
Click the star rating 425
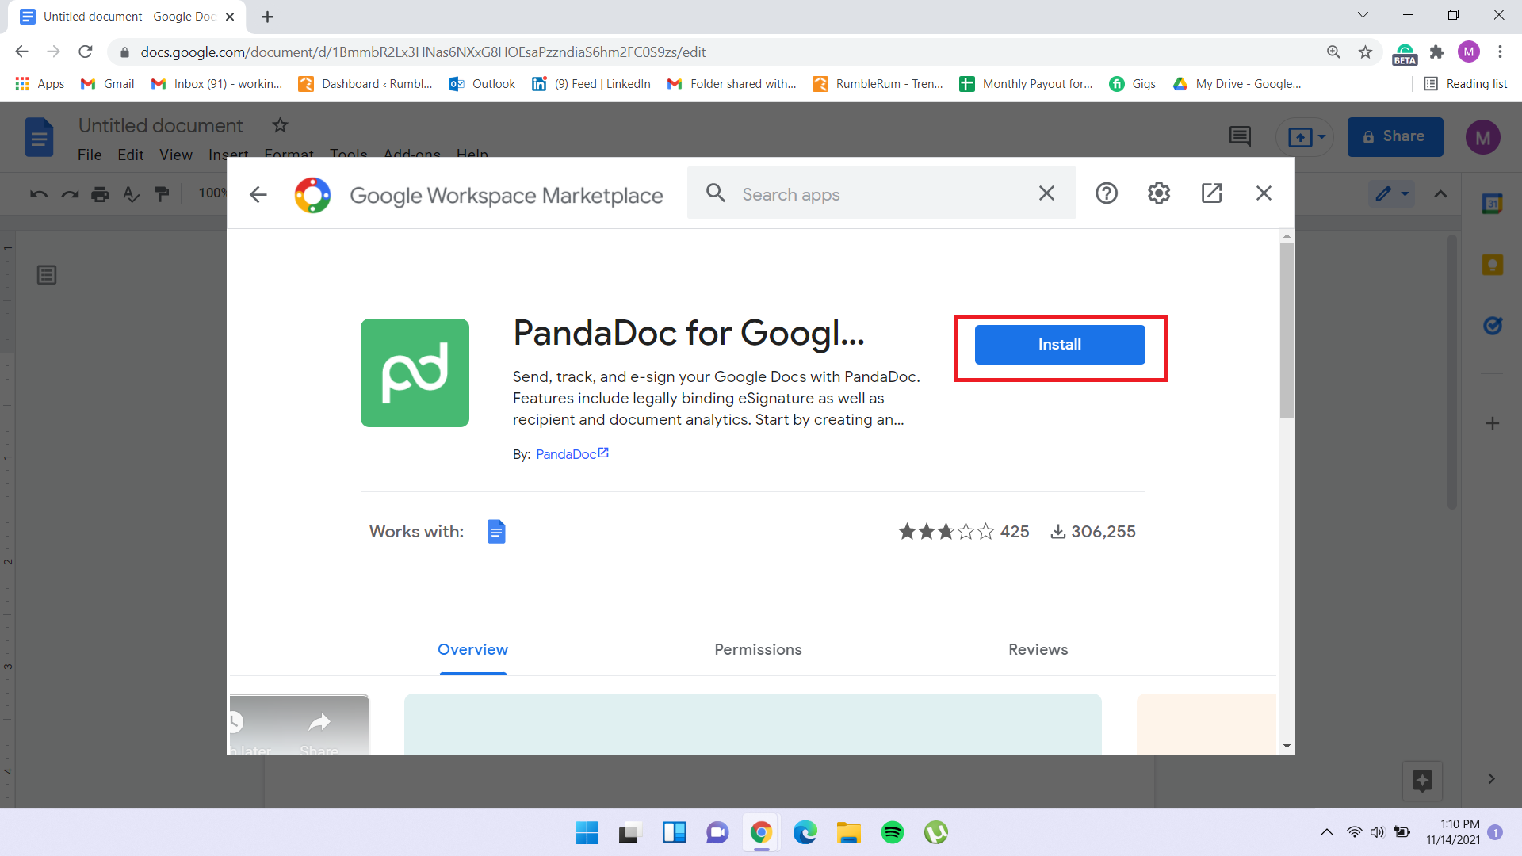pos(963,532)
